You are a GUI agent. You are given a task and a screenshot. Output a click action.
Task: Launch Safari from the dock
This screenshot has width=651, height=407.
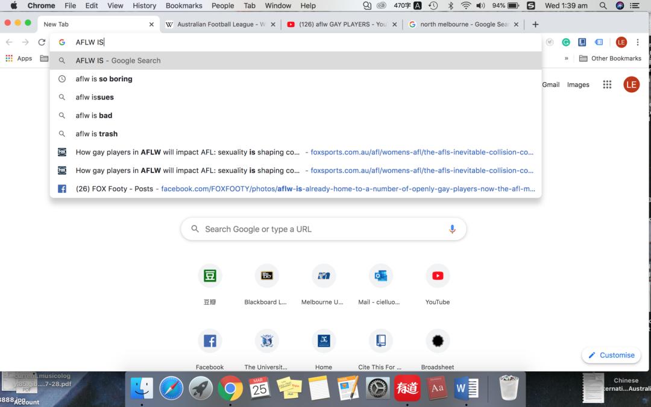click(171, 389)
